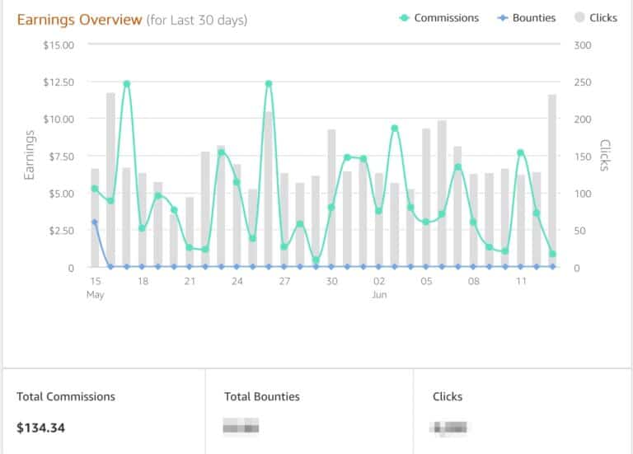Click the $134.34 total commissions value
Image resolution: width=633 pixels, height=454 pixels.
point(40,428)
